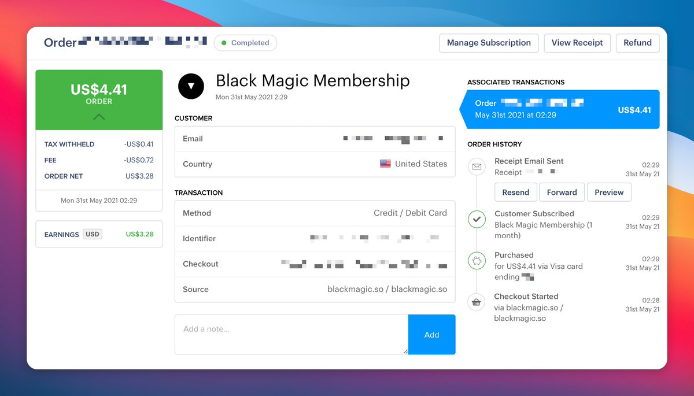This screenshot has height=396, width=694.
Task: Click the ASSOCIATED TRANSACTIONS heading
Action: (516, 82)
